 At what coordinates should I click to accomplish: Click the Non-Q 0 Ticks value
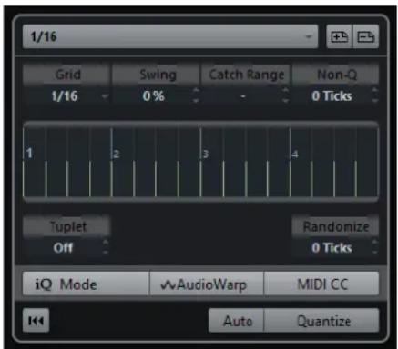click(x=332, y=96)
